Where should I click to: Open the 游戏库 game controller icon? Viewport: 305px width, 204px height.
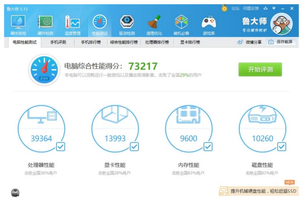click(209, 25)
